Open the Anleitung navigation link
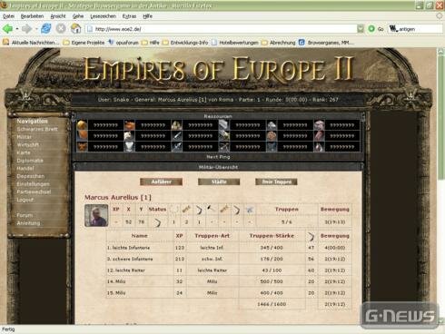This screenshot has height=334, width=445. (x=28, y=223)
